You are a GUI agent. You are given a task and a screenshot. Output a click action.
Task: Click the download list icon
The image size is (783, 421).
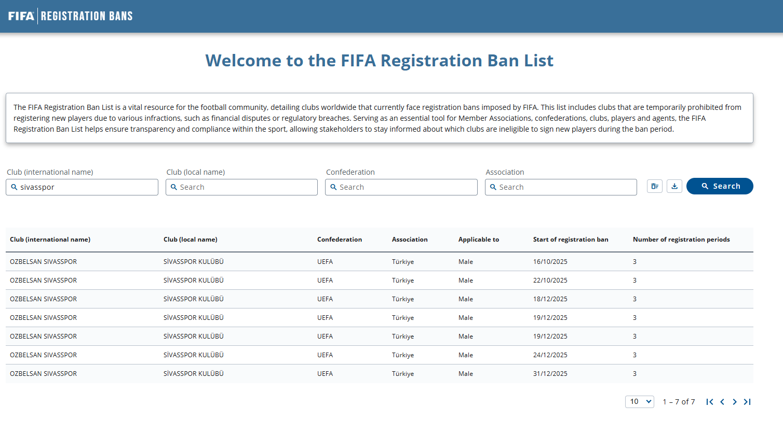674,186
